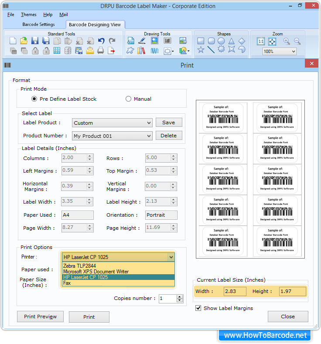The width and height of the screenshot is (321, 344).
Task: Uncheck Show Label Margins
Action: point(199,308)
